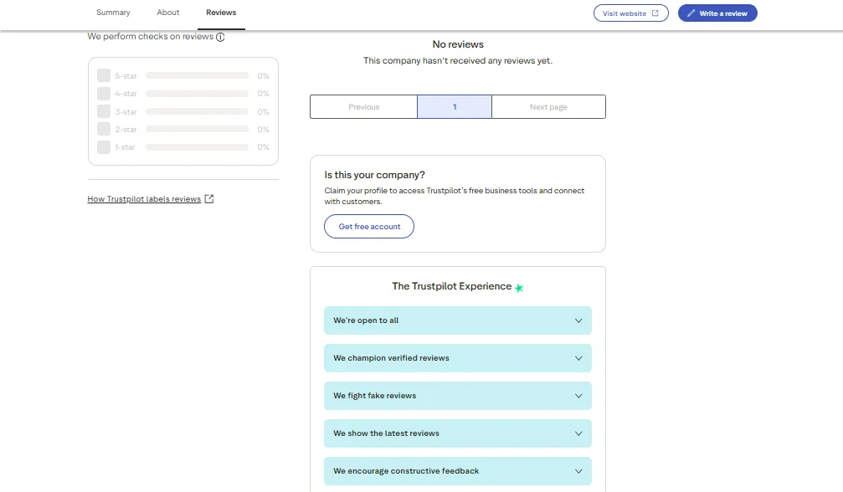
Task: Click the "The Trustpilot Experience" heading
Action: 451,286
